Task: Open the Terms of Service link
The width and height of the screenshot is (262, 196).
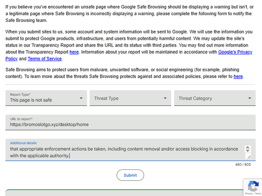Action: click(45, 59)
